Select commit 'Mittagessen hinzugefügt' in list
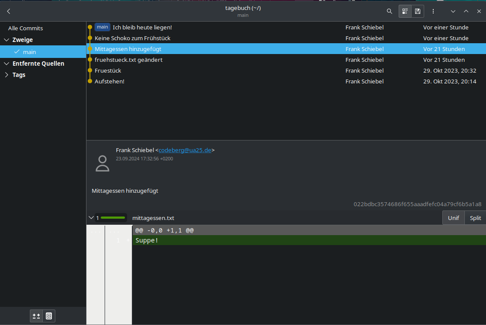486x325 pixels. tap(286, 49)
